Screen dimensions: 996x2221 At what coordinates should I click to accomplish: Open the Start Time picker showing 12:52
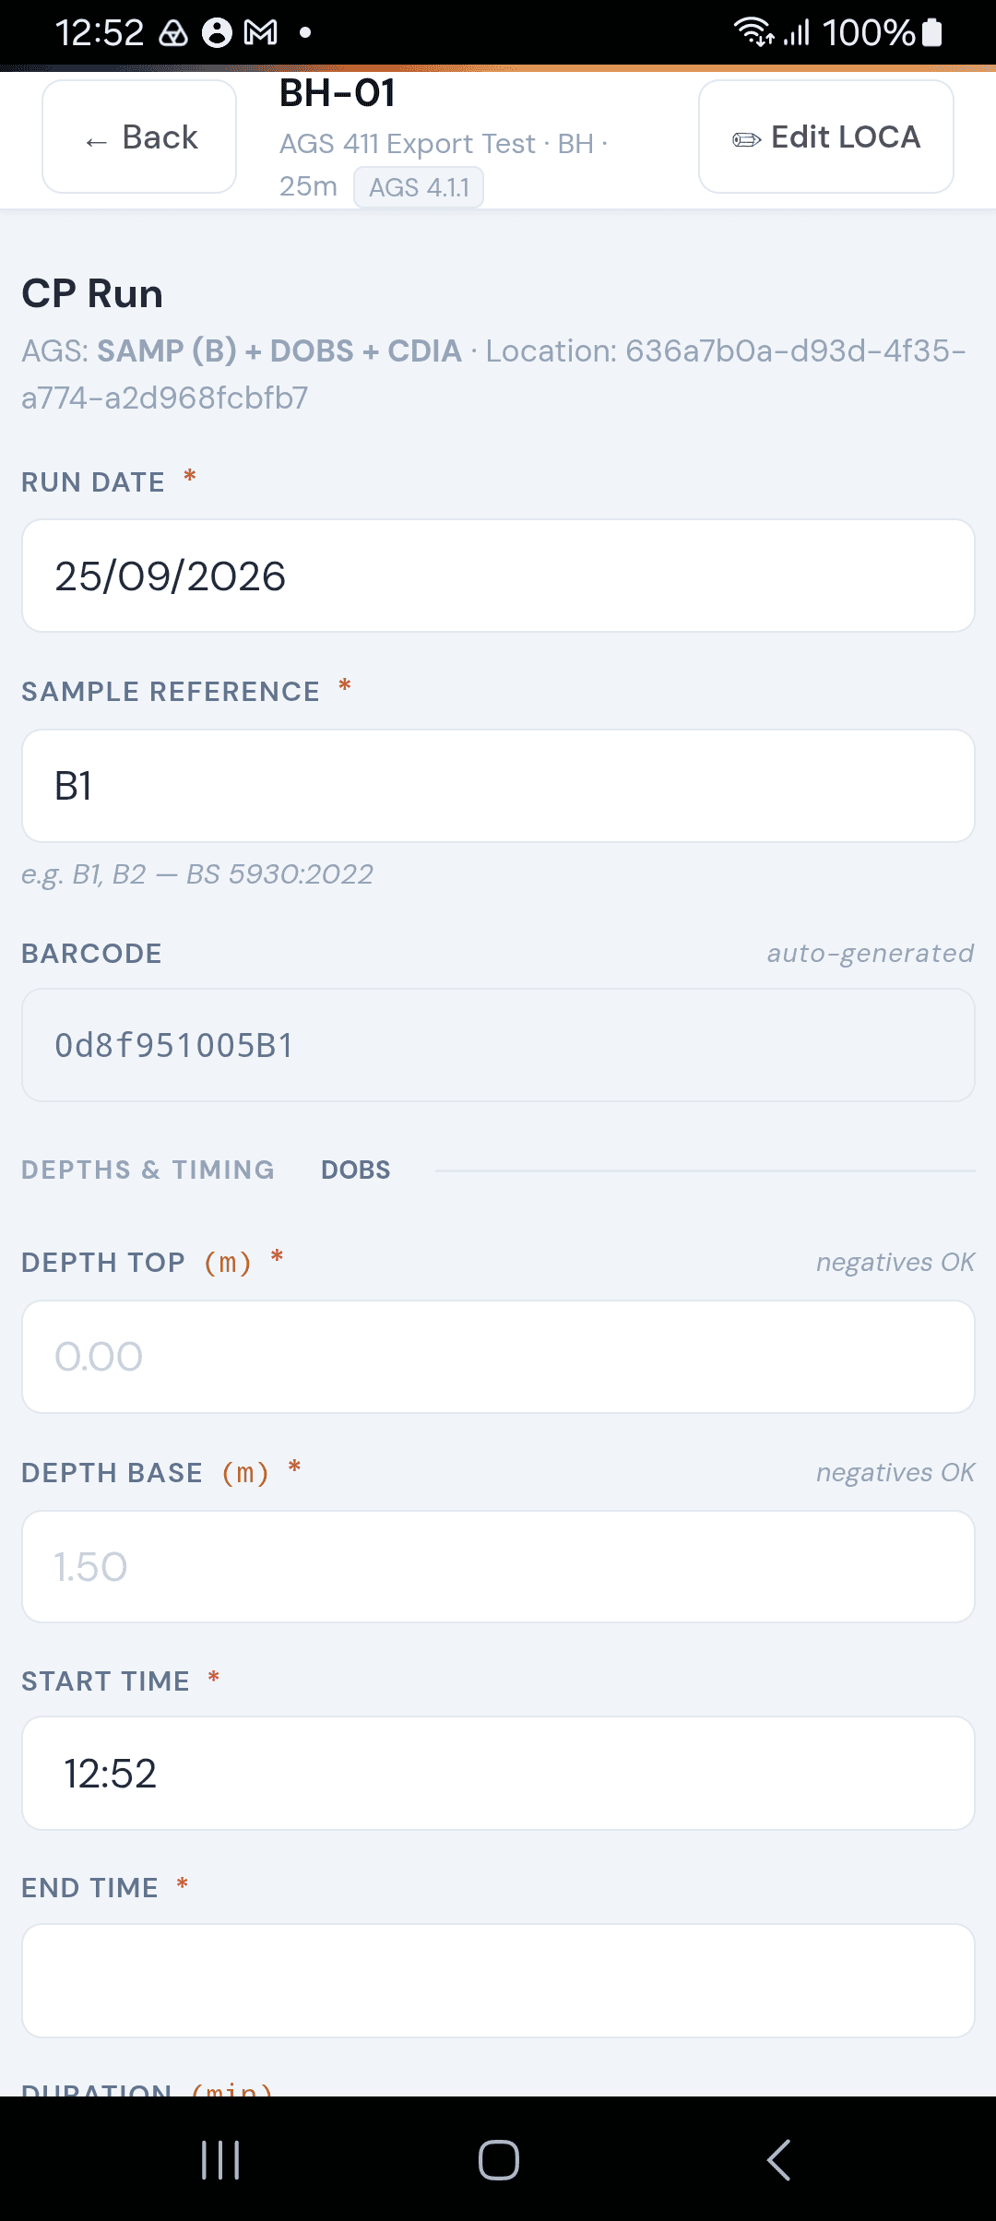pos(498,1773)
